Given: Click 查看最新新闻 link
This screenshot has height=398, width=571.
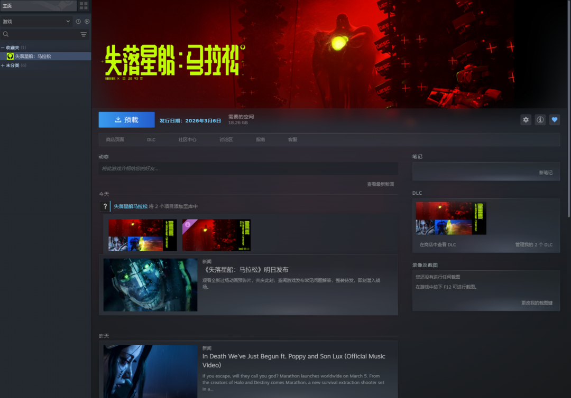Looking at the screenshot, I should [380, 184].
